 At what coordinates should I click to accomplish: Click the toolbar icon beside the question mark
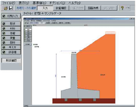(x=128, y=8)
